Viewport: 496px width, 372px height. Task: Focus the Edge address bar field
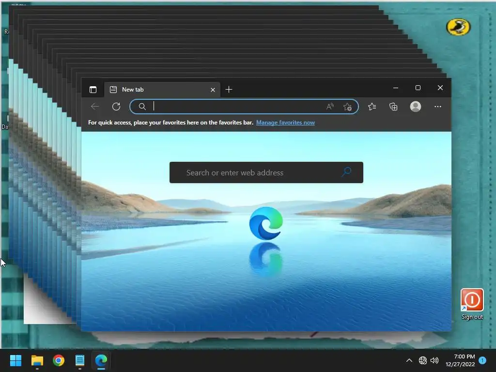pos(244,107)
